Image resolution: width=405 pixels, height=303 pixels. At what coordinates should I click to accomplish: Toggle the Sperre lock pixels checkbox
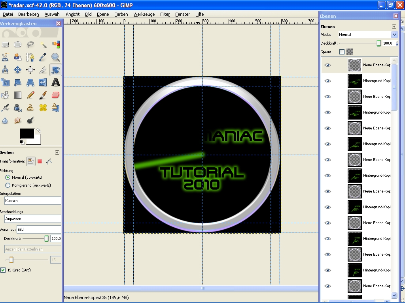(342, 52)
